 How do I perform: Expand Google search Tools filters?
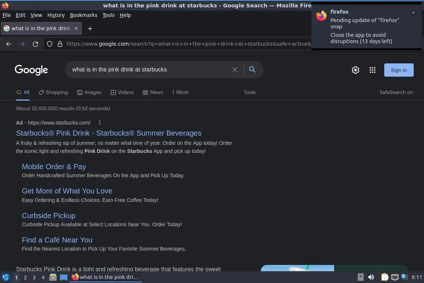(x=249, y=92)
